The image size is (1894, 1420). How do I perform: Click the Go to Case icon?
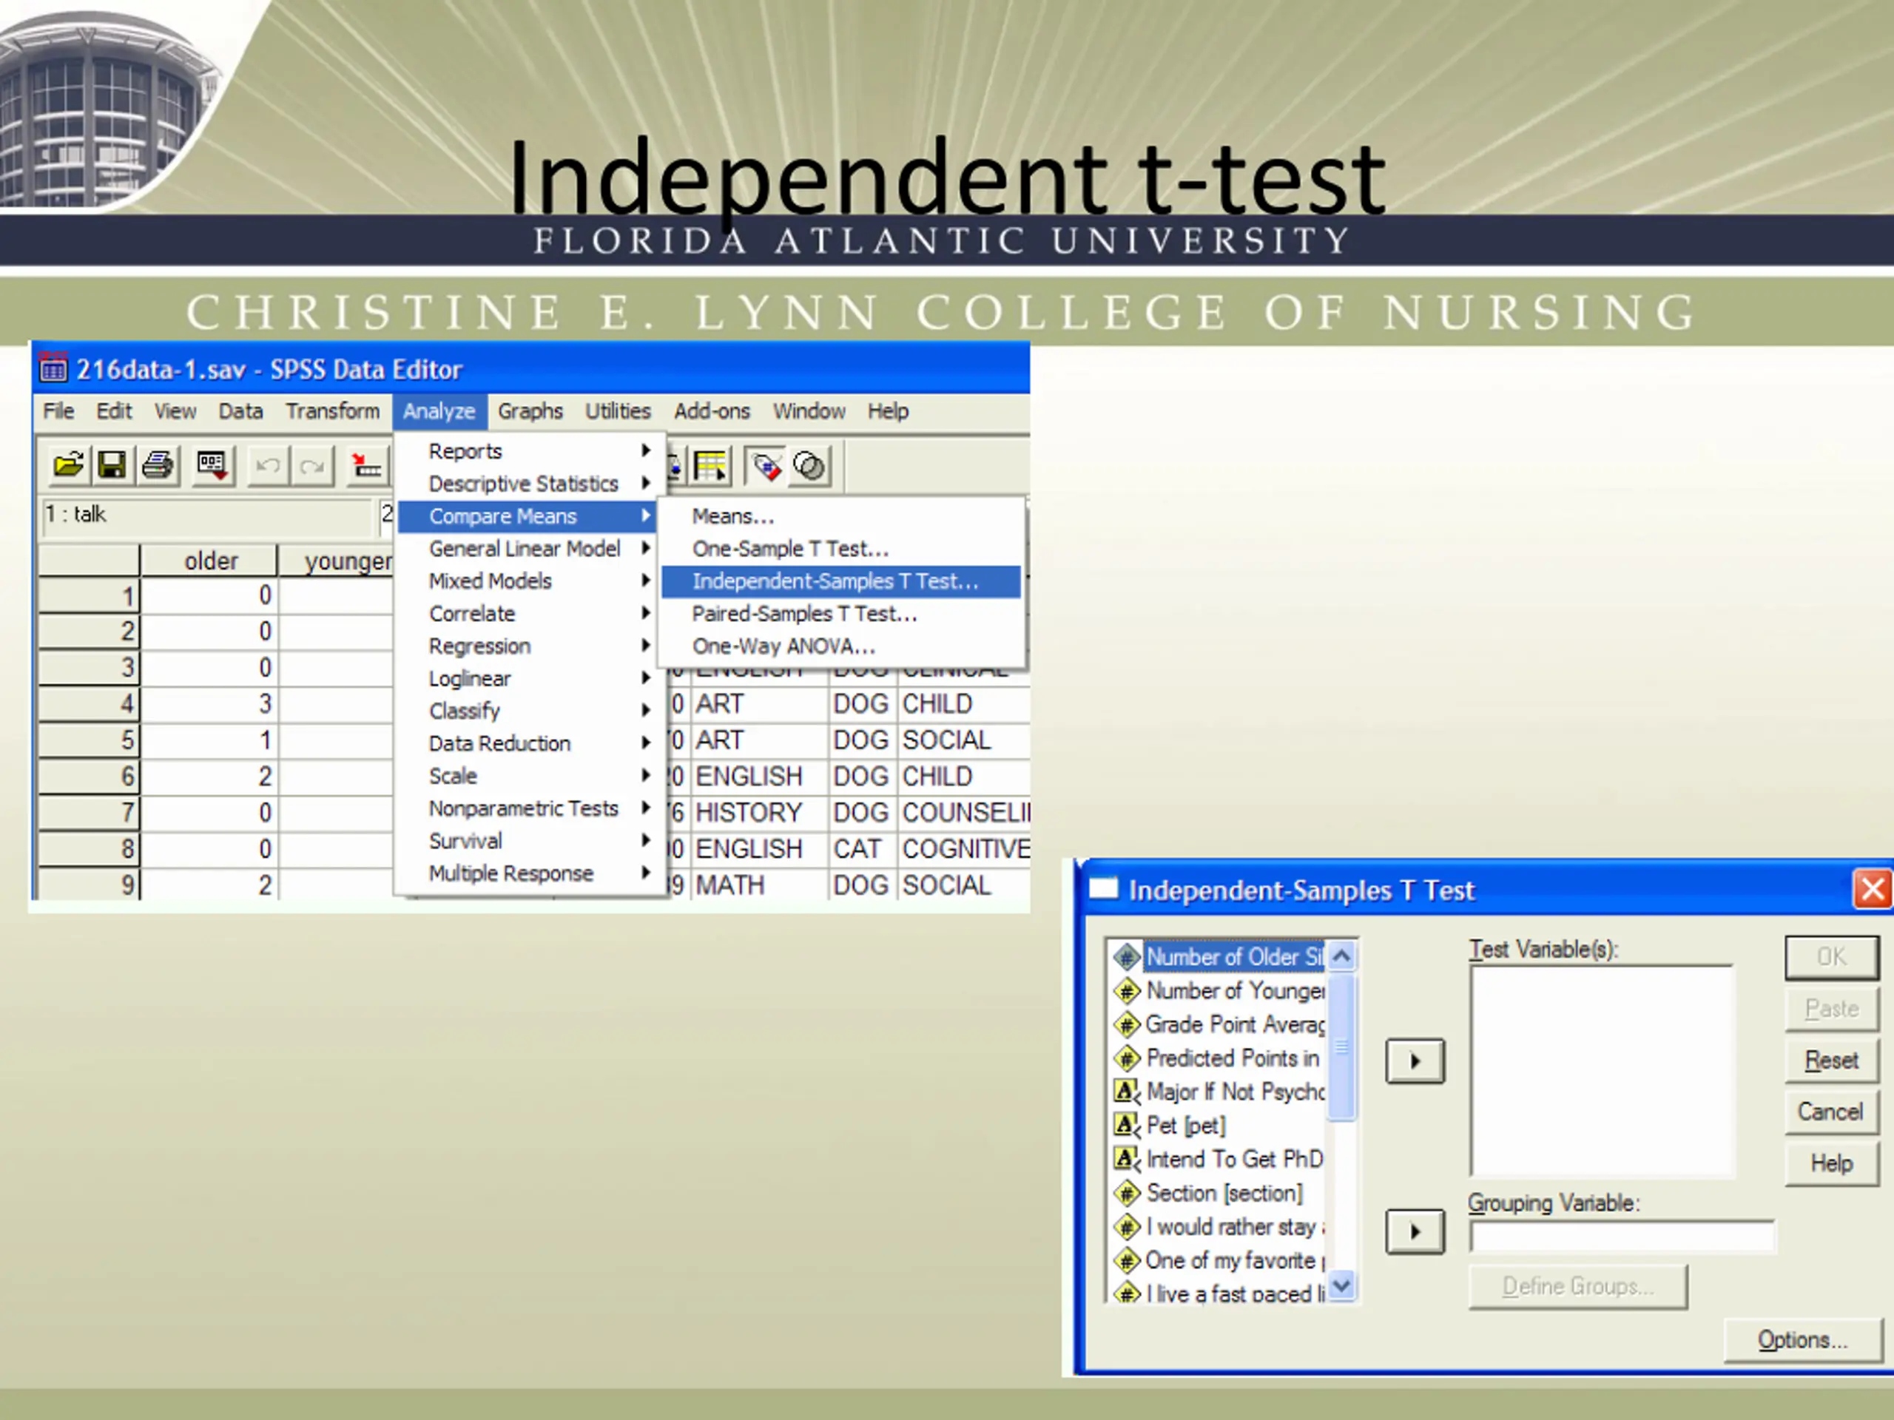coord(367,466)
